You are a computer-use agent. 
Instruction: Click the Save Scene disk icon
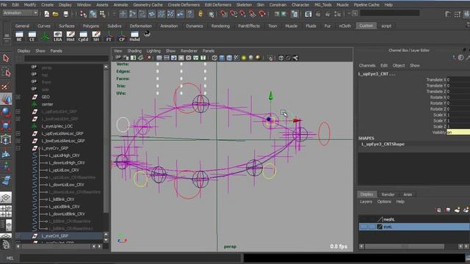click(x=65, y=14)
